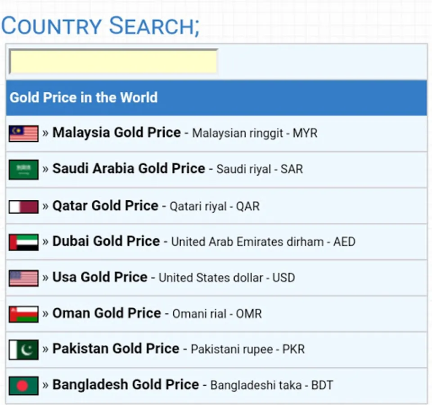Open Usa Gold Price link
The width and height of the screenshot is (432, 405).
click(100, 277)
